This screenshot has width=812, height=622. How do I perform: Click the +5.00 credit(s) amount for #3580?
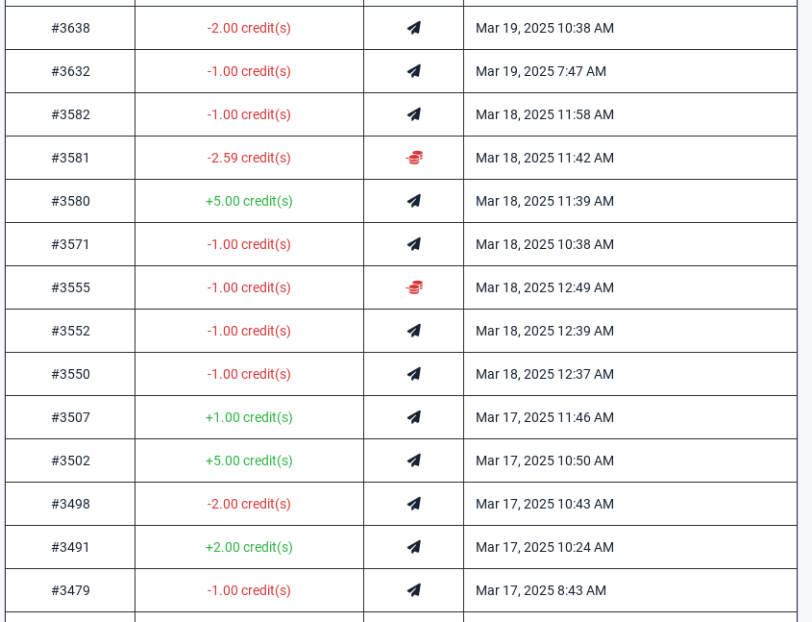tap(249, 201)
